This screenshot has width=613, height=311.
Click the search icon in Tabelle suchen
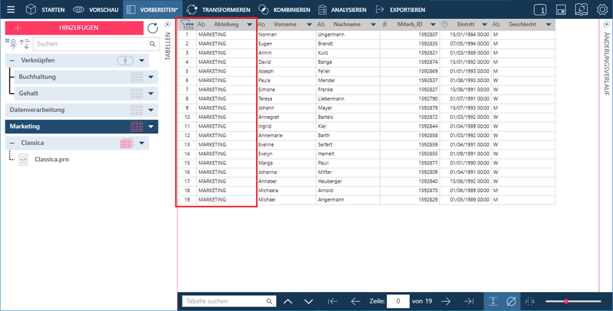coord(269,301)
